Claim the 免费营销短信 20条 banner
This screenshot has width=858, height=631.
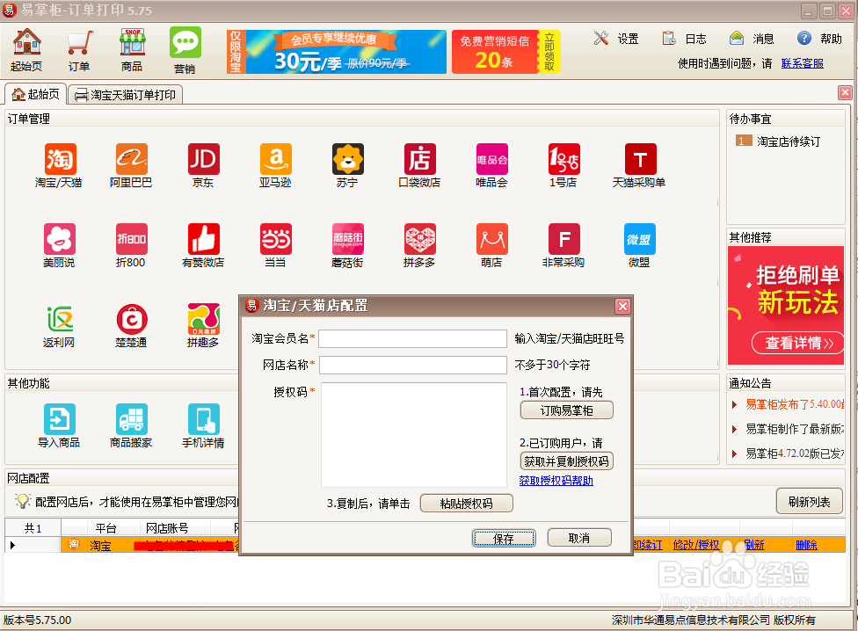pos(506,51)
